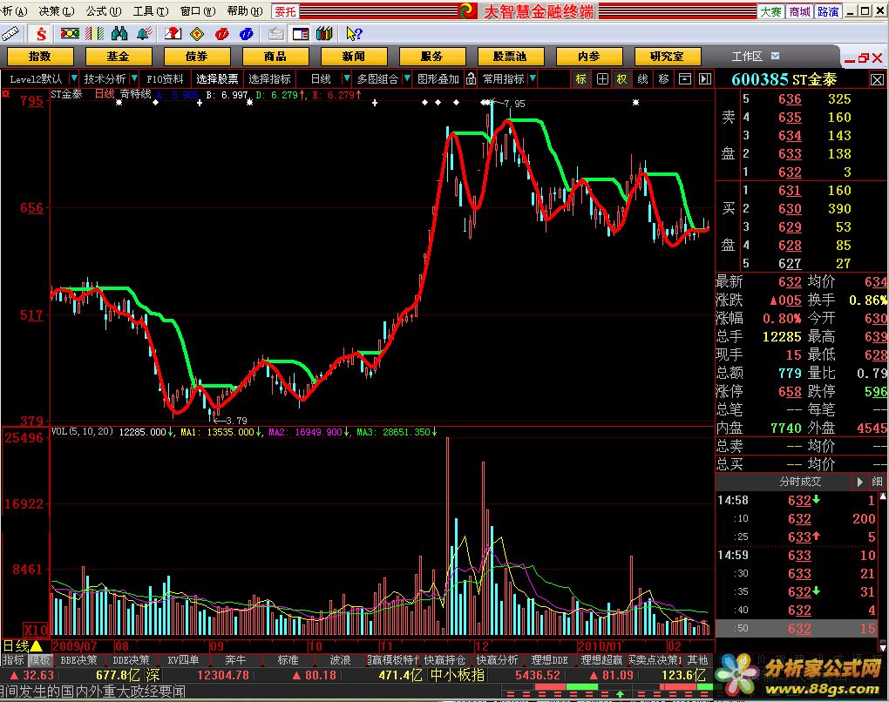The width and height of the screenshot is (889, 702).
Task: Open the F10资料 tab
Action: click(x=165, y=78)
